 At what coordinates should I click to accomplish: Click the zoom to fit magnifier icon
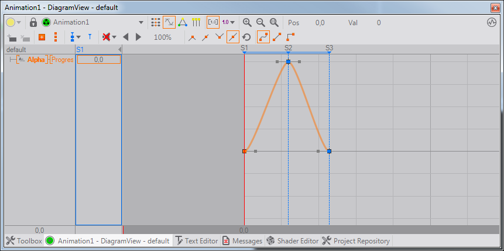pyautogui.click(x=274, y=22)
